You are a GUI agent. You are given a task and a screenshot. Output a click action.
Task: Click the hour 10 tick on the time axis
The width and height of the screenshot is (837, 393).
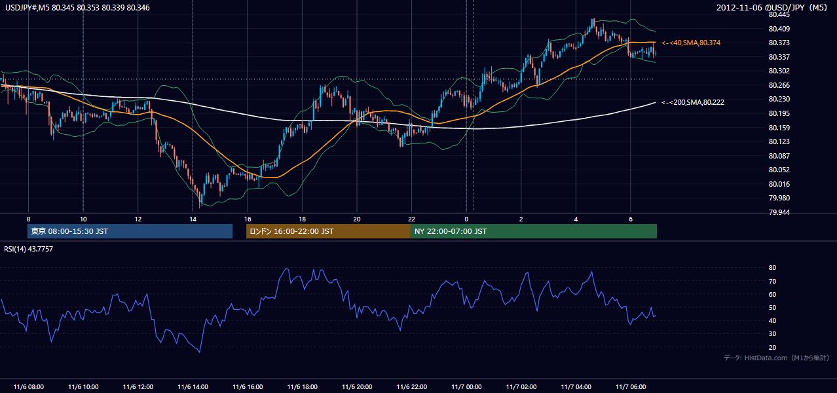[x=83, y=218]
